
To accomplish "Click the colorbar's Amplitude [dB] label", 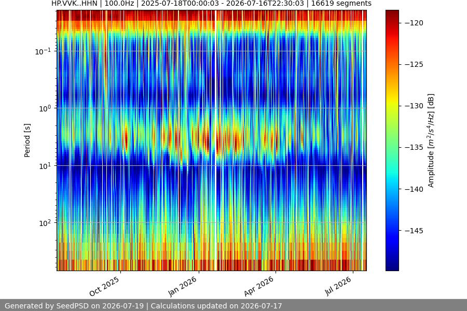I will click(431, 140).
